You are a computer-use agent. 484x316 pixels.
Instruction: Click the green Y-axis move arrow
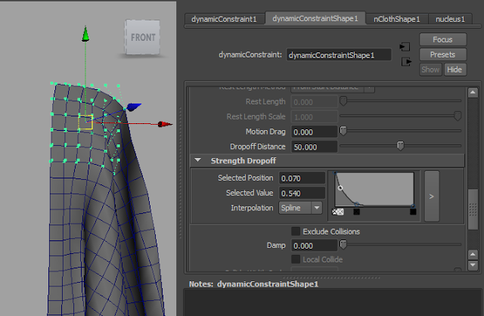click(x=85, y=34)
